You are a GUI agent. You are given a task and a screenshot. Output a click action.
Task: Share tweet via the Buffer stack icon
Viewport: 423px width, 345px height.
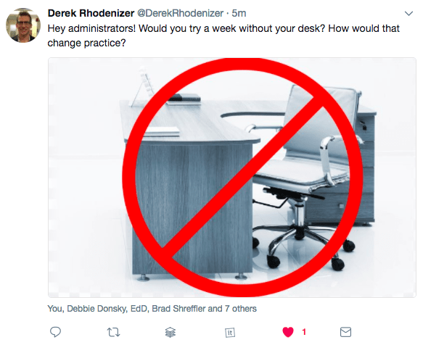[x=171, y=332]
